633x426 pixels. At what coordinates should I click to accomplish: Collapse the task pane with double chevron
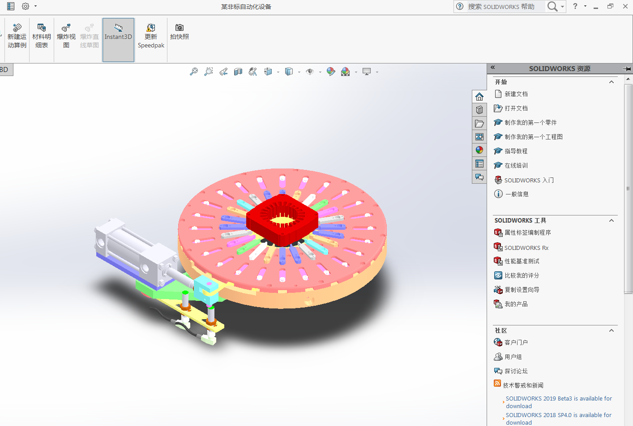[492, 67]
